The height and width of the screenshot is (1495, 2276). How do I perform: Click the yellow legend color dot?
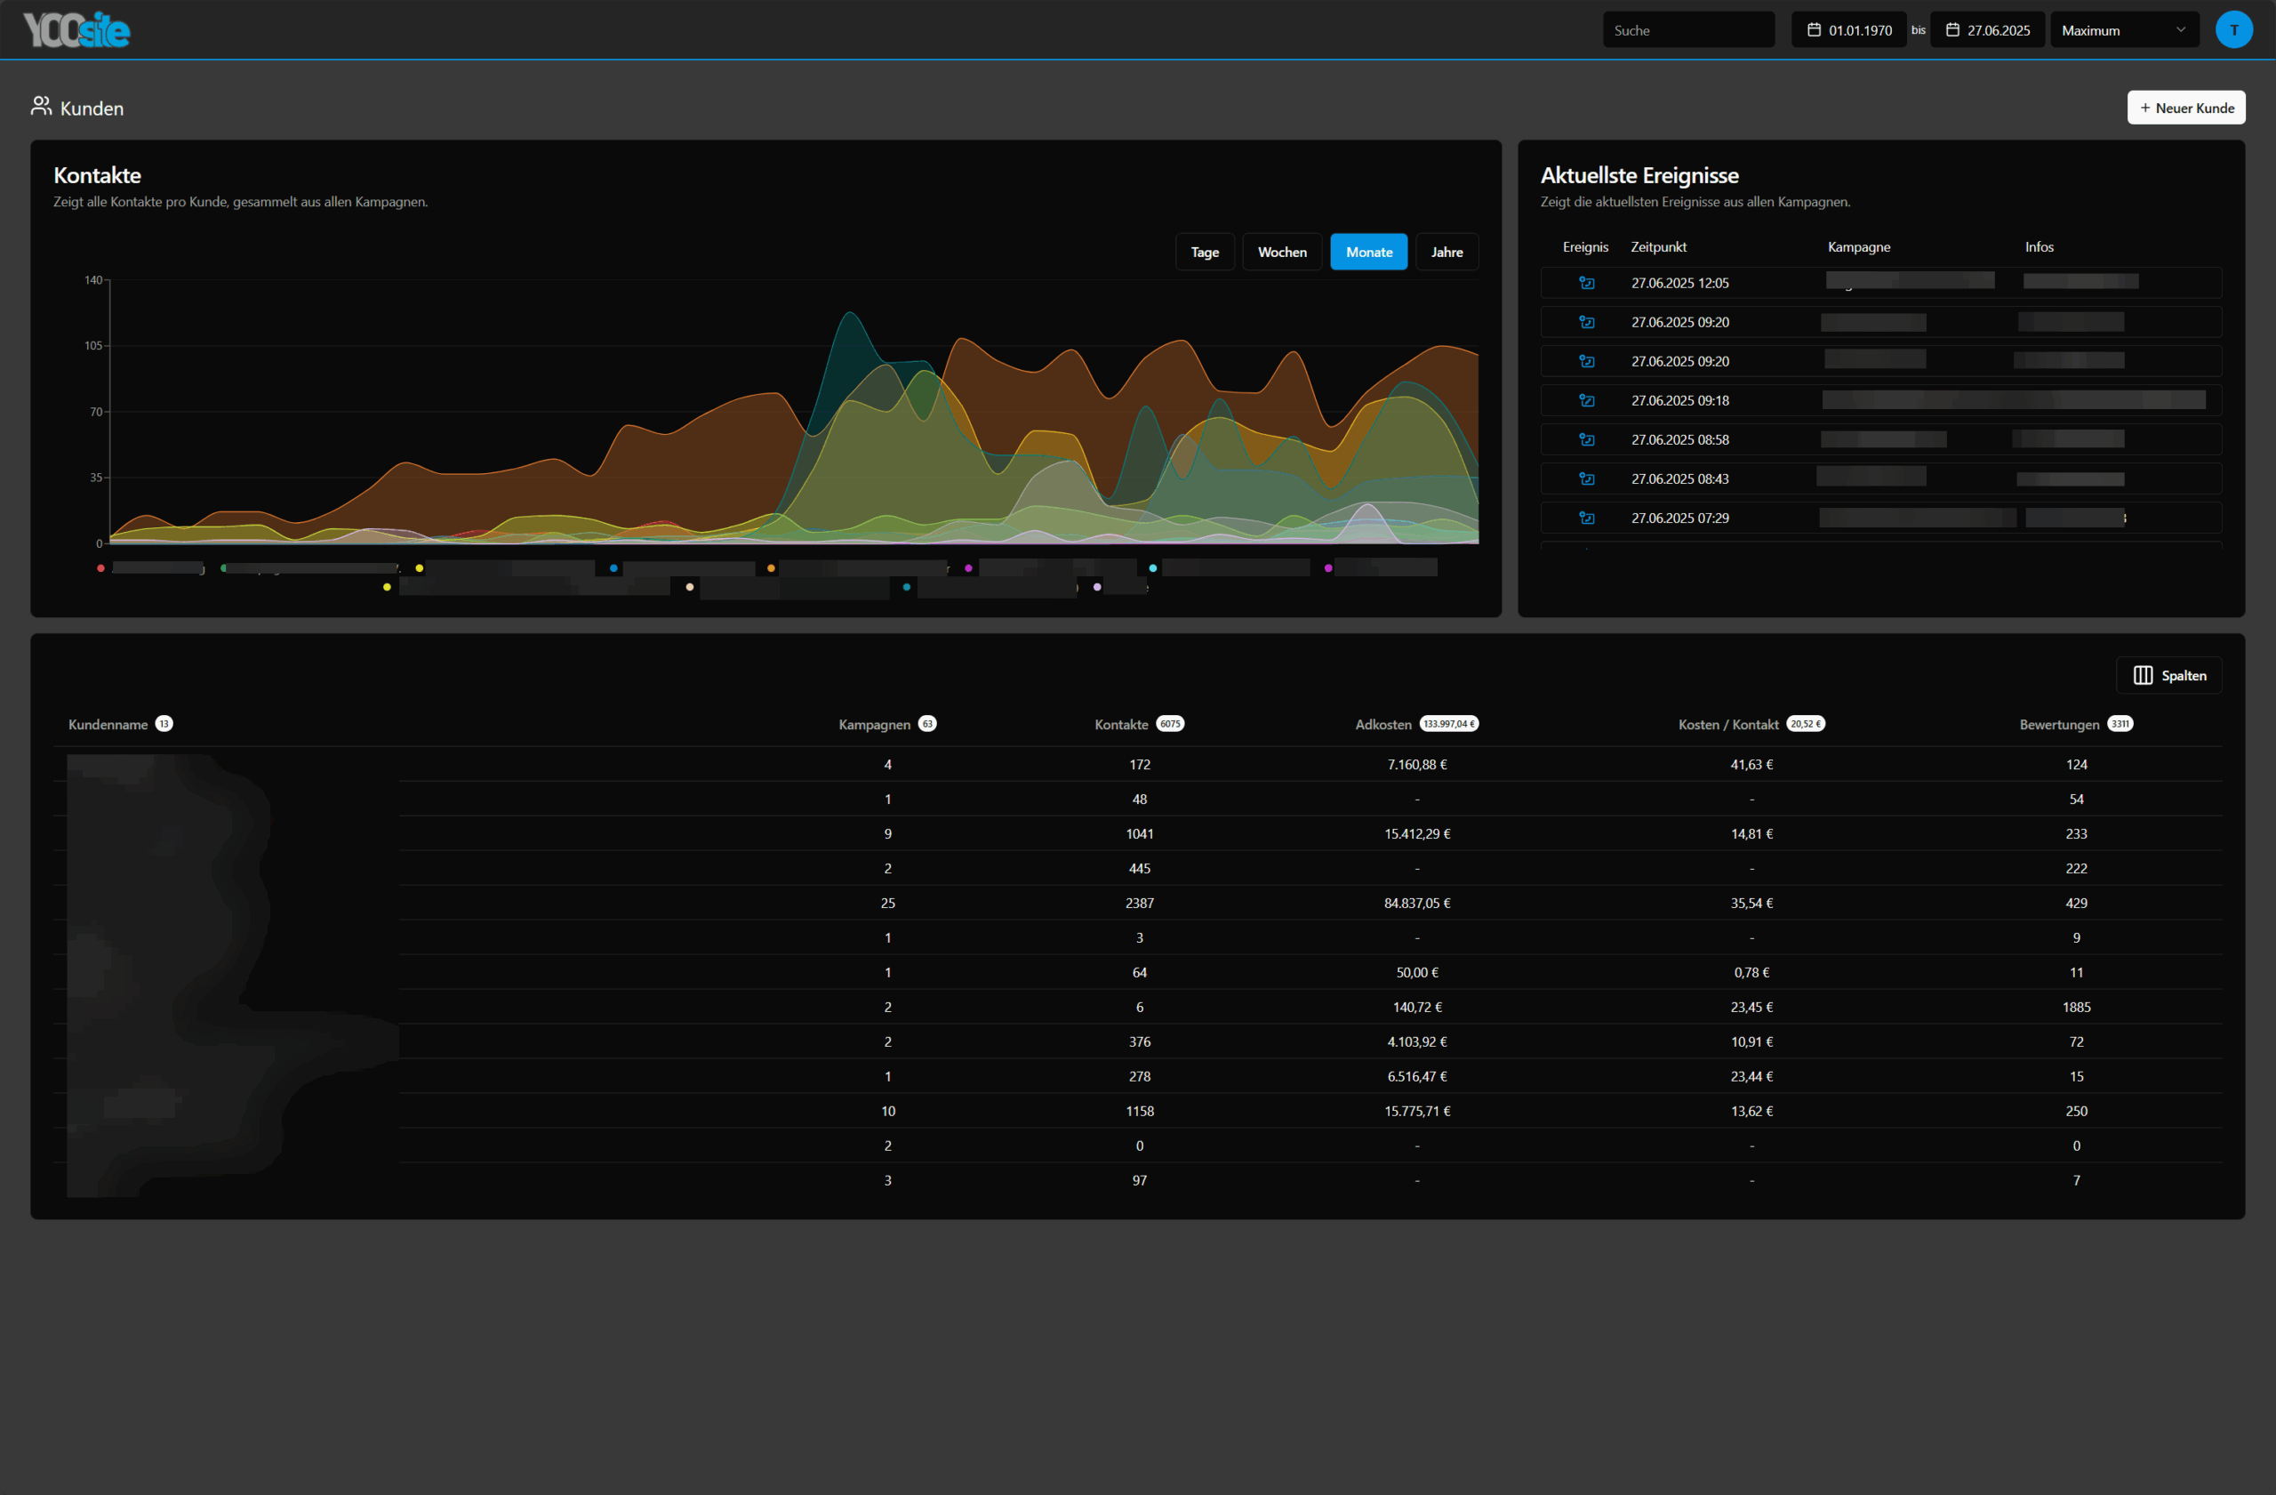click(419, 568)
